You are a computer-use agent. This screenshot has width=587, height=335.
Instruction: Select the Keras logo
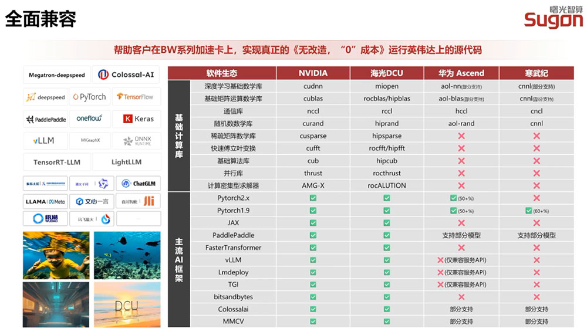(138, 119)
